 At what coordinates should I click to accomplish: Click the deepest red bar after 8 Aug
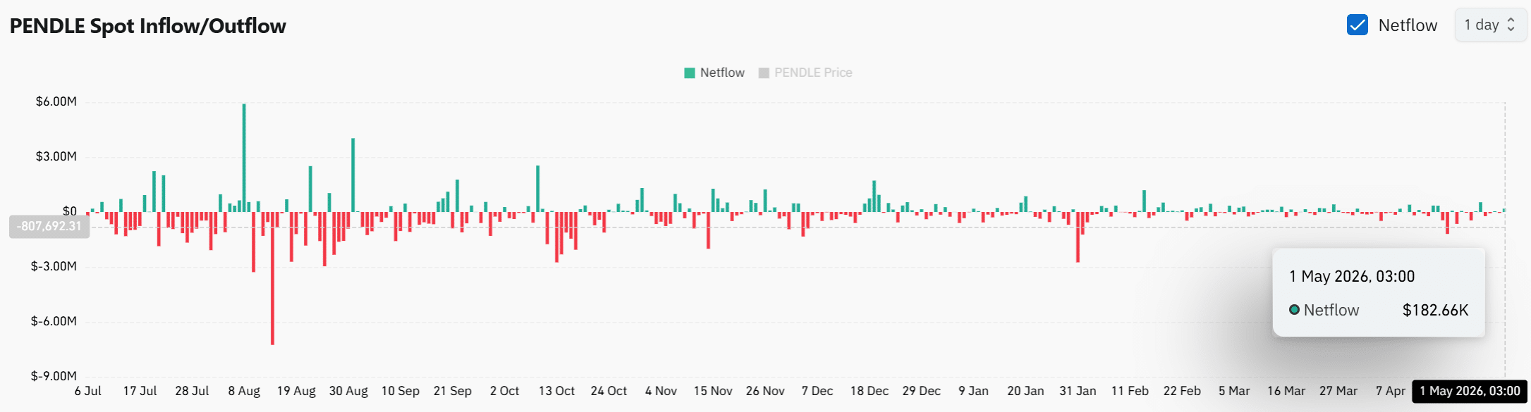[272, 278]
